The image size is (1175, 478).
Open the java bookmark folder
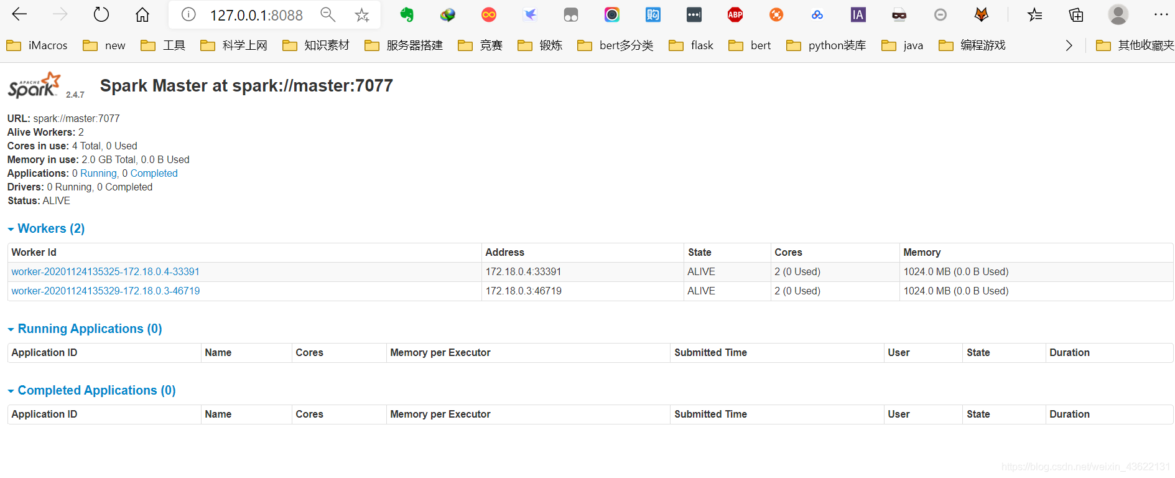click(x=903, y=45)
